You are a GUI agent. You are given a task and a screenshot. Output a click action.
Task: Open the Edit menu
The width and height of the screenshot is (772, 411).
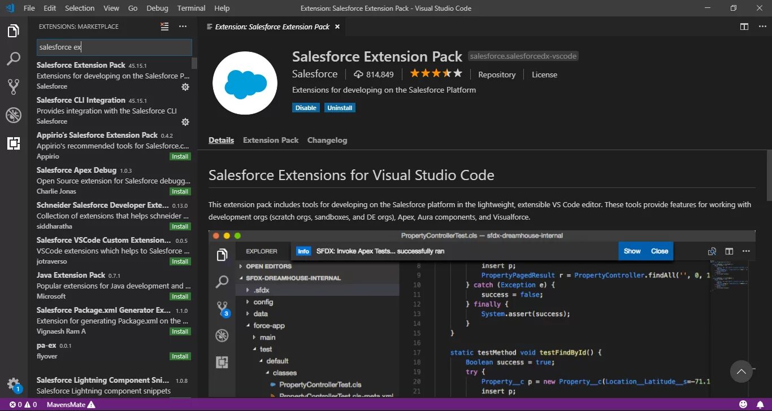pyautogui.click(x=50, y=8)
